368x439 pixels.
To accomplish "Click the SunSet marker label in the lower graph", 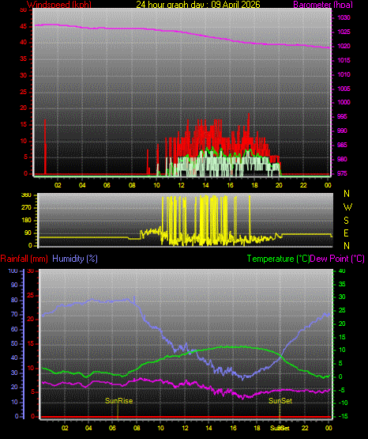I will coord(280,401).
